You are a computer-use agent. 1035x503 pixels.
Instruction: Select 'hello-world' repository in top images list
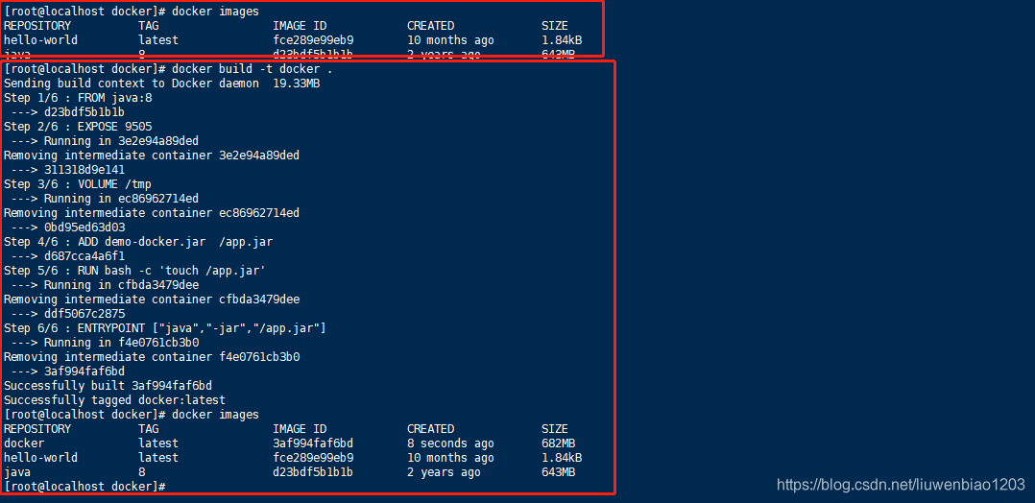click(x=41, y=40)
